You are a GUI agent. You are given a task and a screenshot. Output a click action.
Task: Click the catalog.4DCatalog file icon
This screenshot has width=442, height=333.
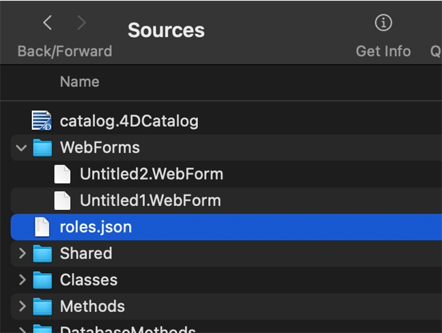[x=42, y=121]
